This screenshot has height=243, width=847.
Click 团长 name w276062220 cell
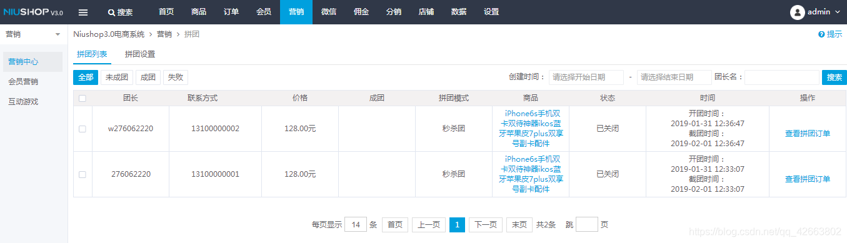[x=131, y=129]
